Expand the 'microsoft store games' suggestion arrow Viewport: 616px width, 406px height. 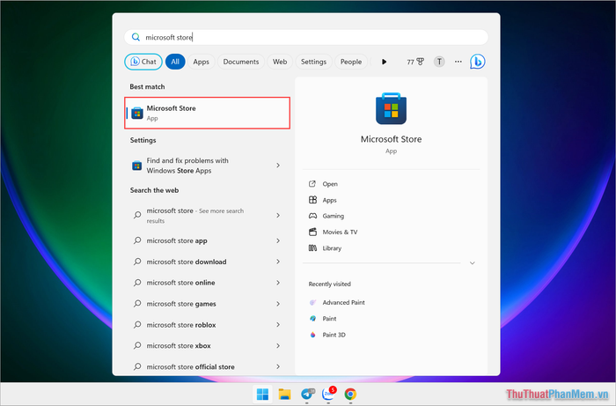[x=278, y=304]
